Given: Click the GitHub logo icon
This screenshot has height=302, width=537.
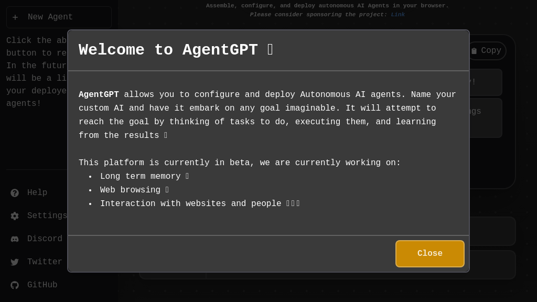Looking at the screenshot, I should [x=15, y=285].
